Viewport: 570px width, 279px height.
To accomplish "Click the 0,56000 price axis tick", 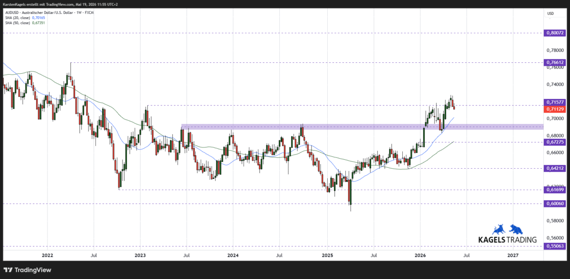I will [x=555, y=238].
